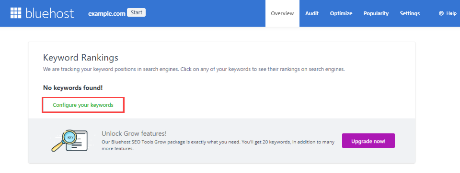Click the magnifying glass keyword illustration

click(x=69, y=141)
